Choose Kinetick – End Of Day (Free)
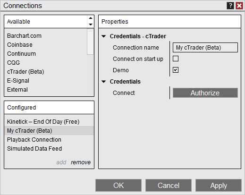245x195 pixels. [x=43, y=122]
